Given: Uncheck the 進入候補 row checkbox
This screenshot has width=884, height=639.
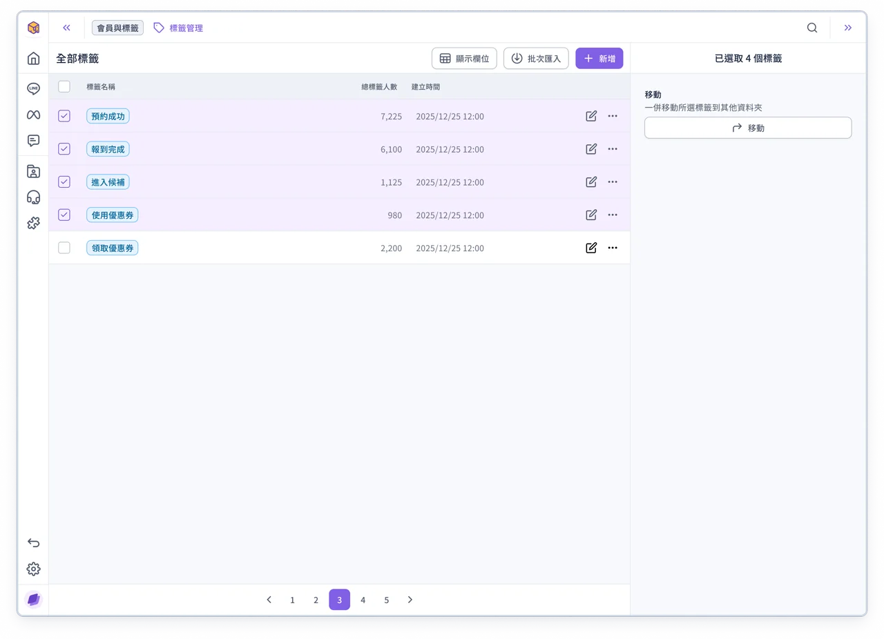Looking at the screenshot, I should pyautogui.click(x=64, y=182).
